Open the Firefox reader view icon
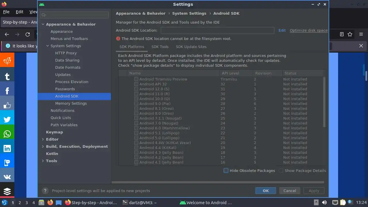The width and height of the screenshot is (368, 207). tap(342, 34)
